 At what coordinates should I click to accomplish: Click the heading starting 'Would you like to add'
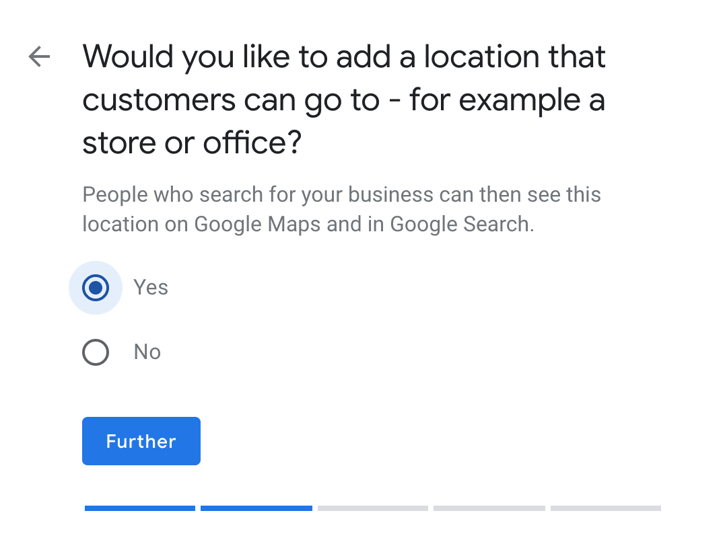coord(344,100)
